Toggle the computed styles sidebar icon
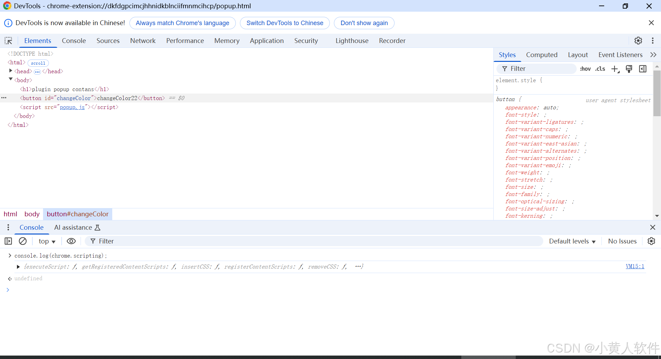 point(643,69)
